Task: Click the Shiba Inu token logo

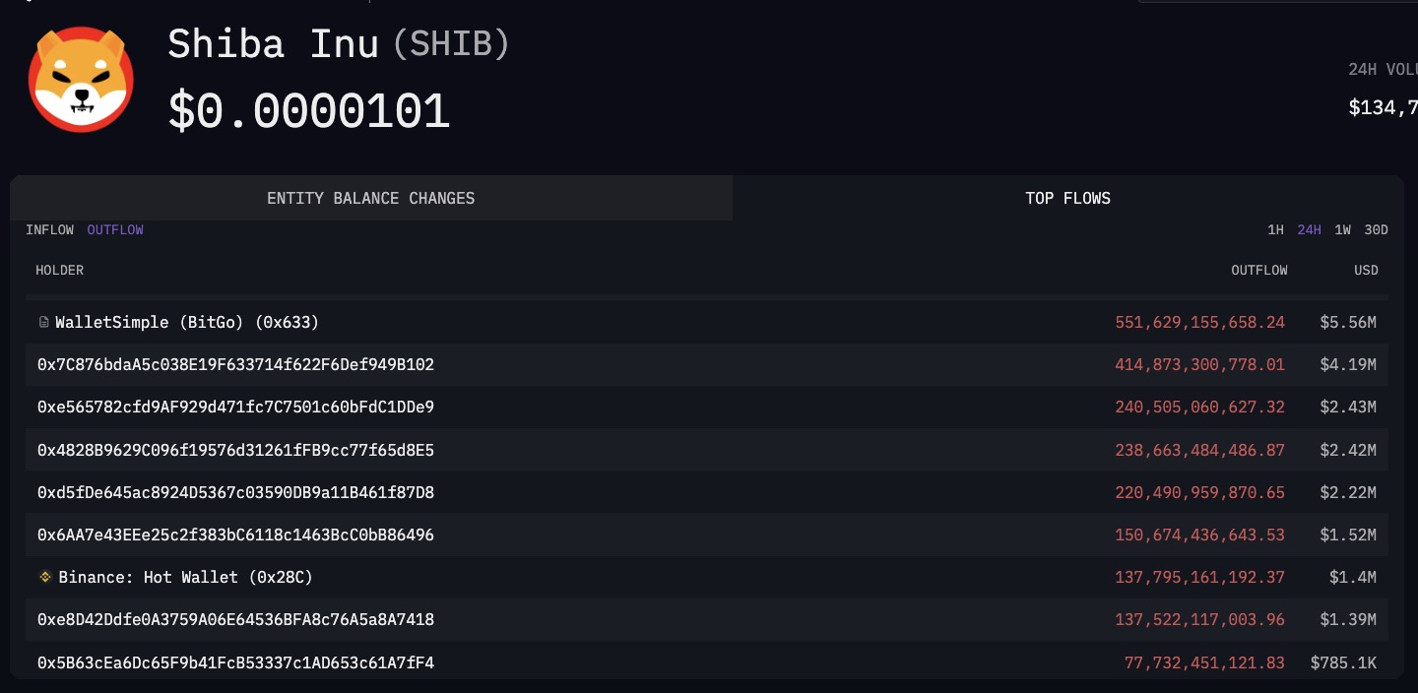Action: point(81,80)
